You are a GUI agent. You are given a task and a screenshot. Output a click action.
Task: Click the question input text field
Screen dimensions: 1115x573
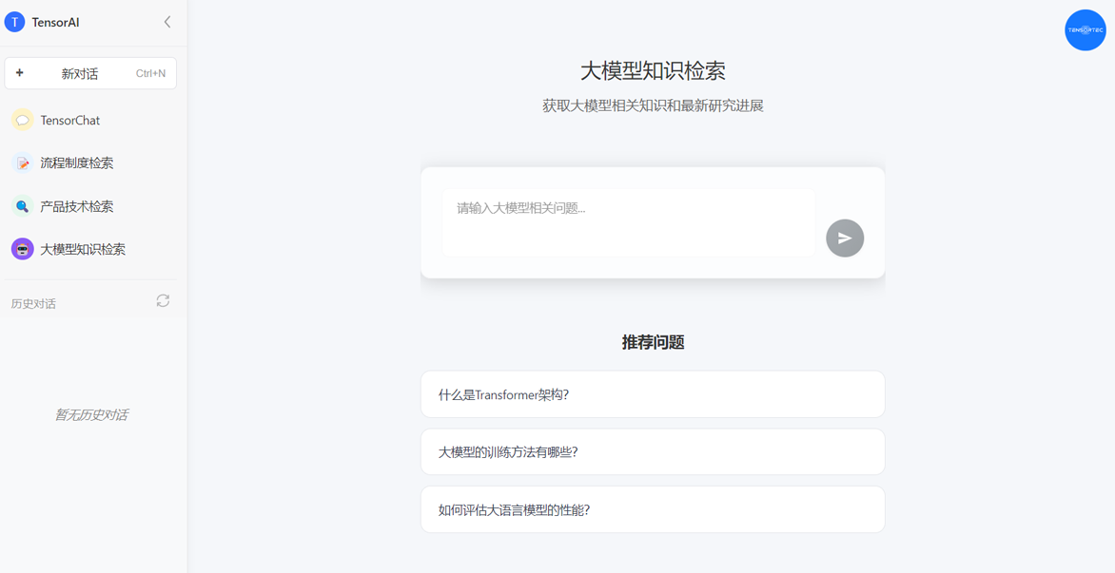tap(628, 222)
